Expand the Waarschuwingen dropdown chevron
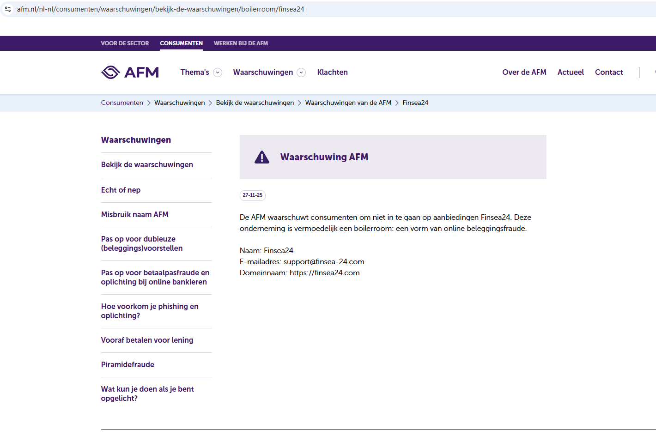This screenshot has width=656, height=448. coord(301,73)
